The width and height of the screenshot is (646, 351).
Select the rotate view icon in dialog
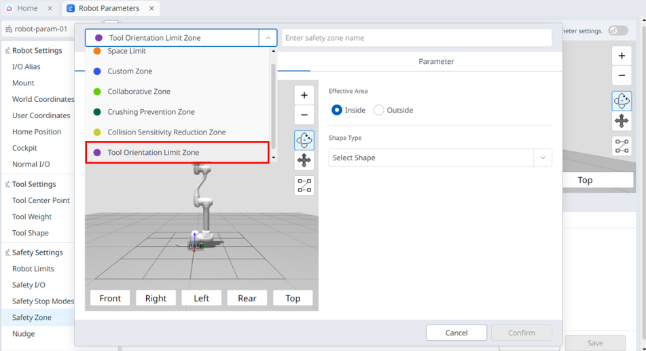click(x=304, y=140)
